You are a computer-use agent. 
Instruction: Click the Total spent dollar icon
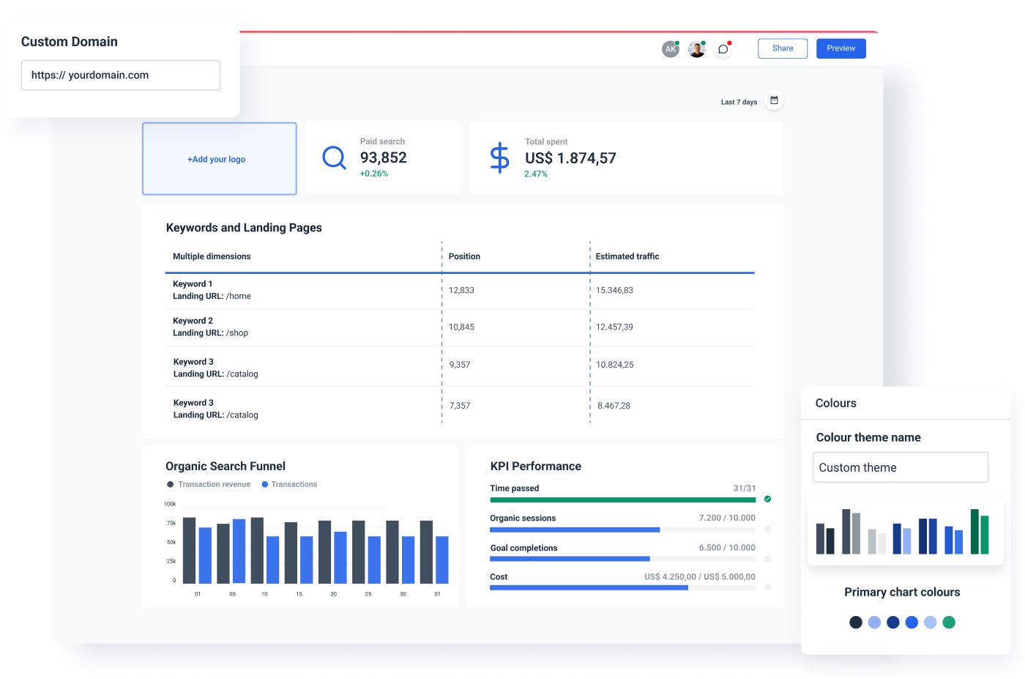coord(499,157)
